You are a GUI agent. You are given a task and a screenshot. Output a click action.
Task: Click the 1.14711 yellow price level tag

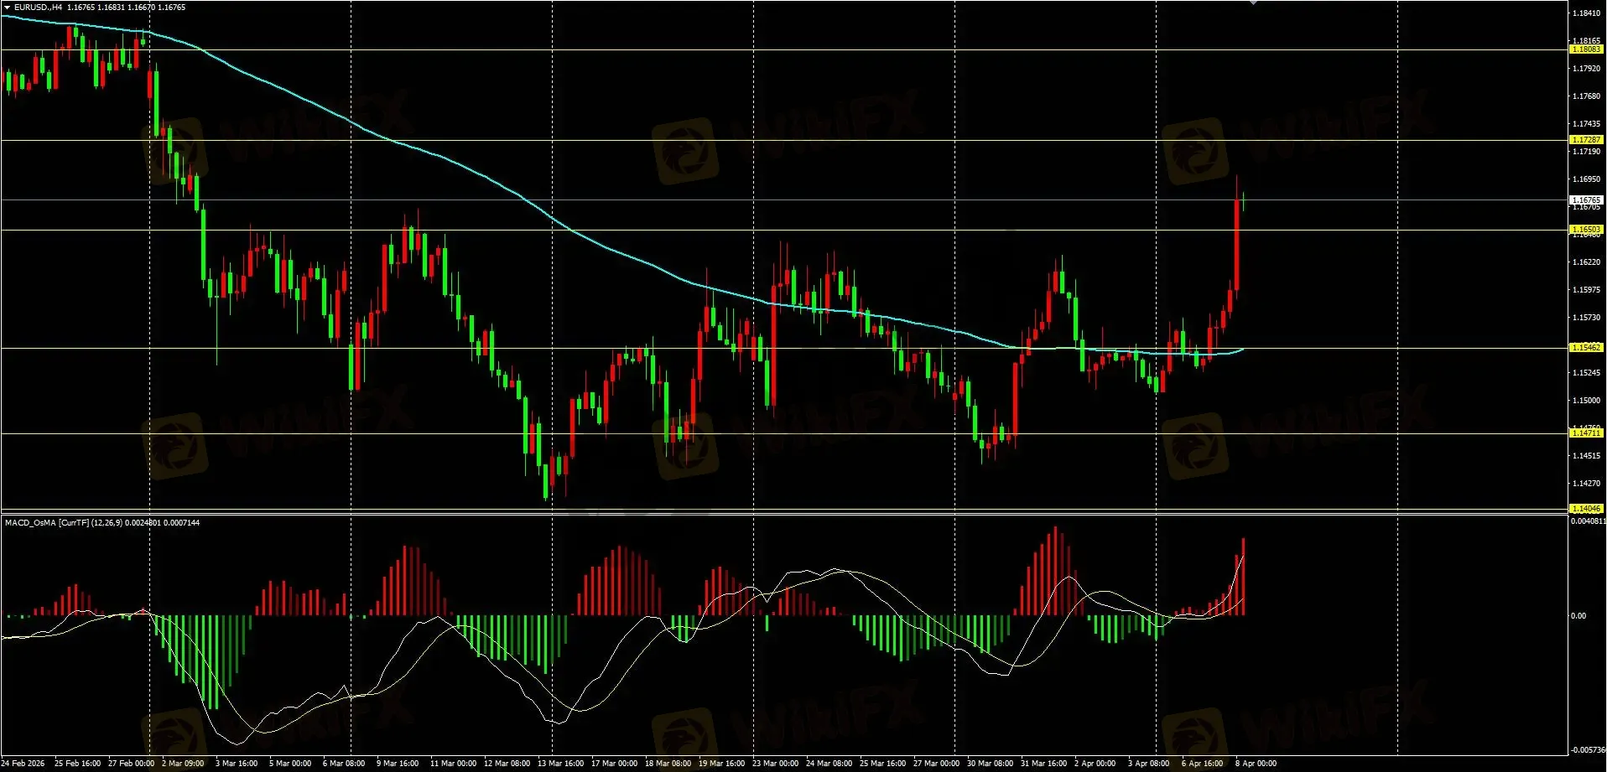pos(1586,433)
